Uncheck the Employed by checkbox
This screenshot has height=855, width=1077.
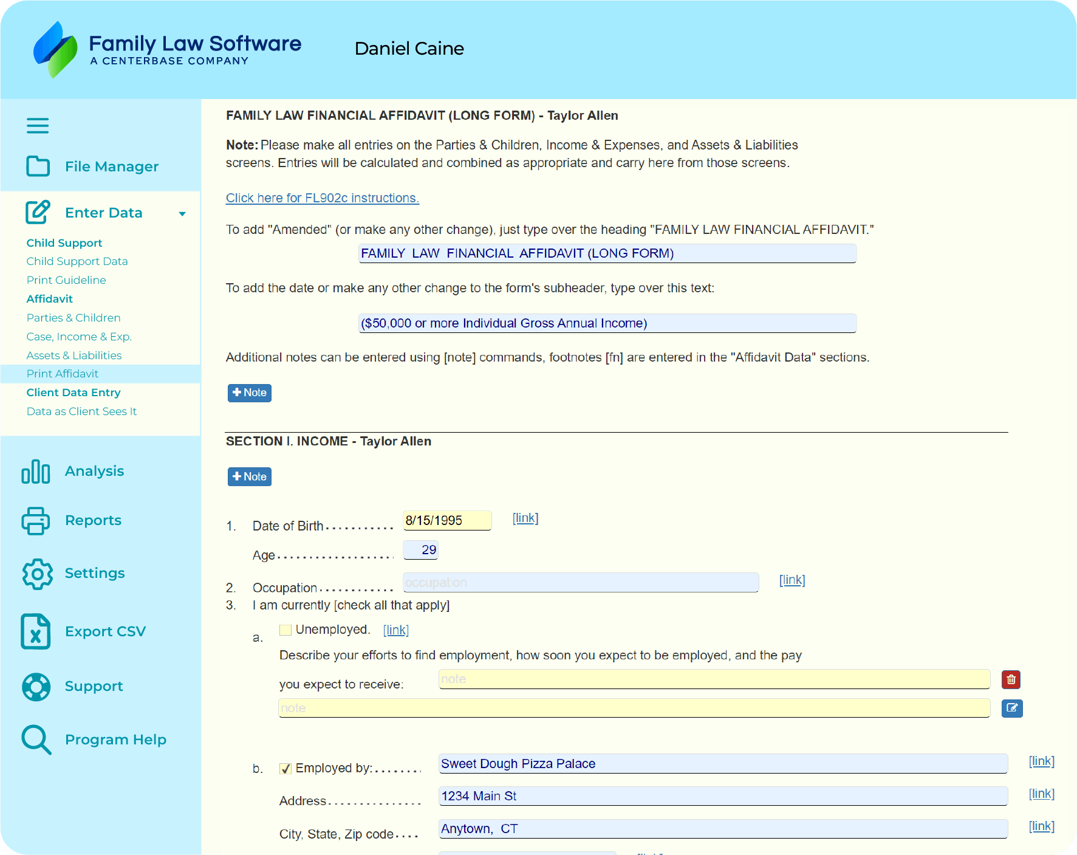(x=285, y=769)
